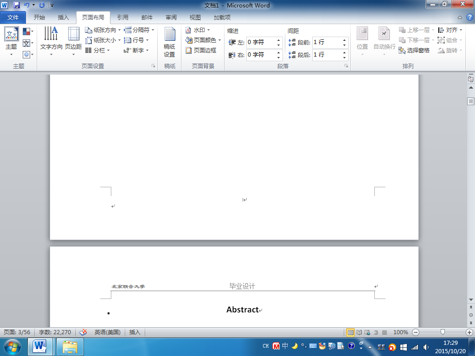This screenshot has height=356, width=475.
Task: Click 英语(美国) language indicator
Action: tap(107, 332)
